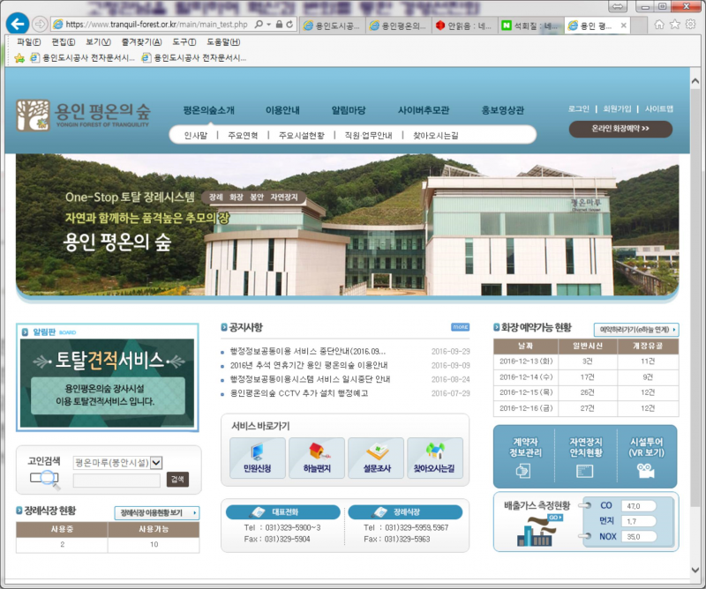
Task: Click the 검색 button for 고인검색
Action: (177, 479)
